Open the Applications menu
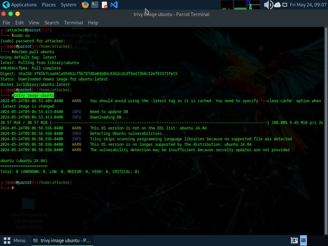This screenshot has height=246, width=328. tap(20, 5)
